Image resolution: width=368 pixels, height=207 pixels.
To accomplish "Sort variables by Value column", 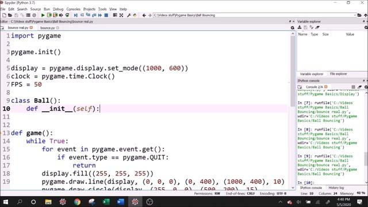I will (350, 34).
